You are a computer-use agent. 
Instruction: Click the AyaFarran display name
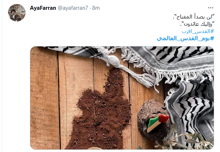point(43,8)
